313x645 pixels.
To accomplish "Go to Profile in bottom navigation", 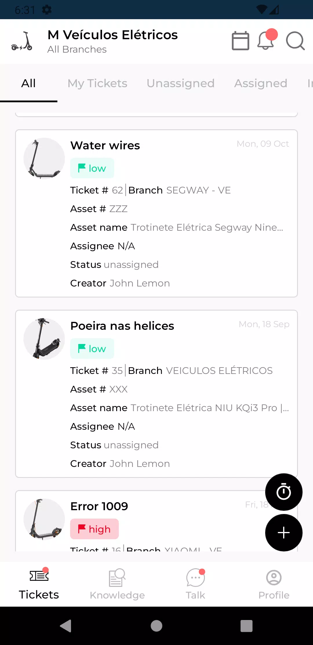I will (x=274, y=584).
